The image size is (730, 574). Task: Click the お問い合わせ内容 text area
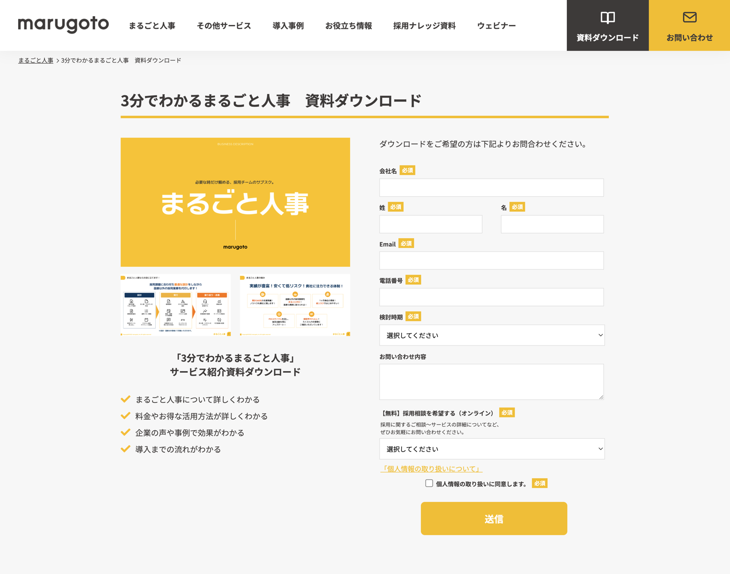click(x=491, y=382)
